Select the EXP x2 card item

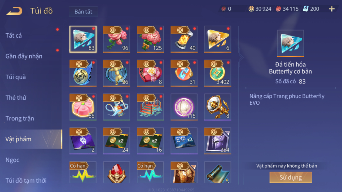pyautogui.click(x=184, y=141)
